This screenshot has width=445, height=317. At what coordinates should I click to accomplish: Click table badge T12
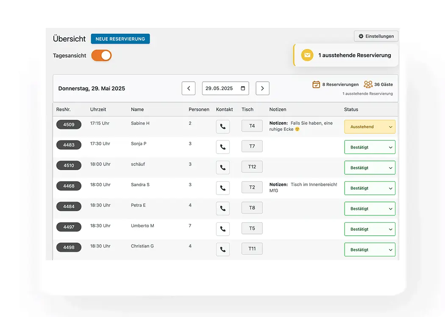coord(252,167)
